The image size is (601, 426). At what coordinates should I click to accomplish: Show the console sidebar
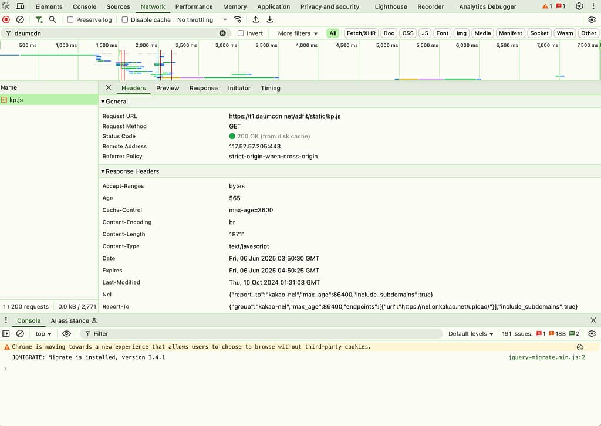pyautogui.click(x=6, y=334)
